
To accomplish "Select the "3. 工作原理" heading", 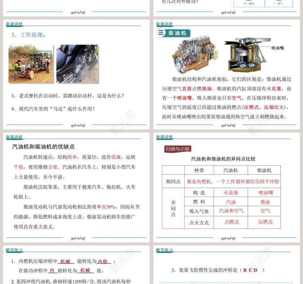I will pyautogui.click(x=28, y=35).
